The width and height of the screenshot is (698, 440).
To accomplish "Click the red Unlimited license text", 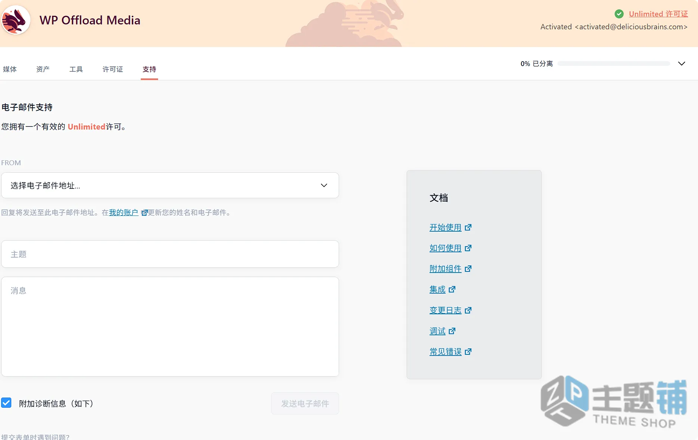I will pos(86,127).
